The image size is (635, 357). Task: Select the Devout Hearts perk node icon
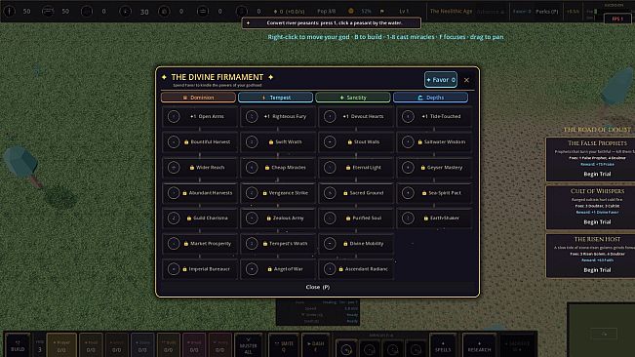(x=330, y=117)
